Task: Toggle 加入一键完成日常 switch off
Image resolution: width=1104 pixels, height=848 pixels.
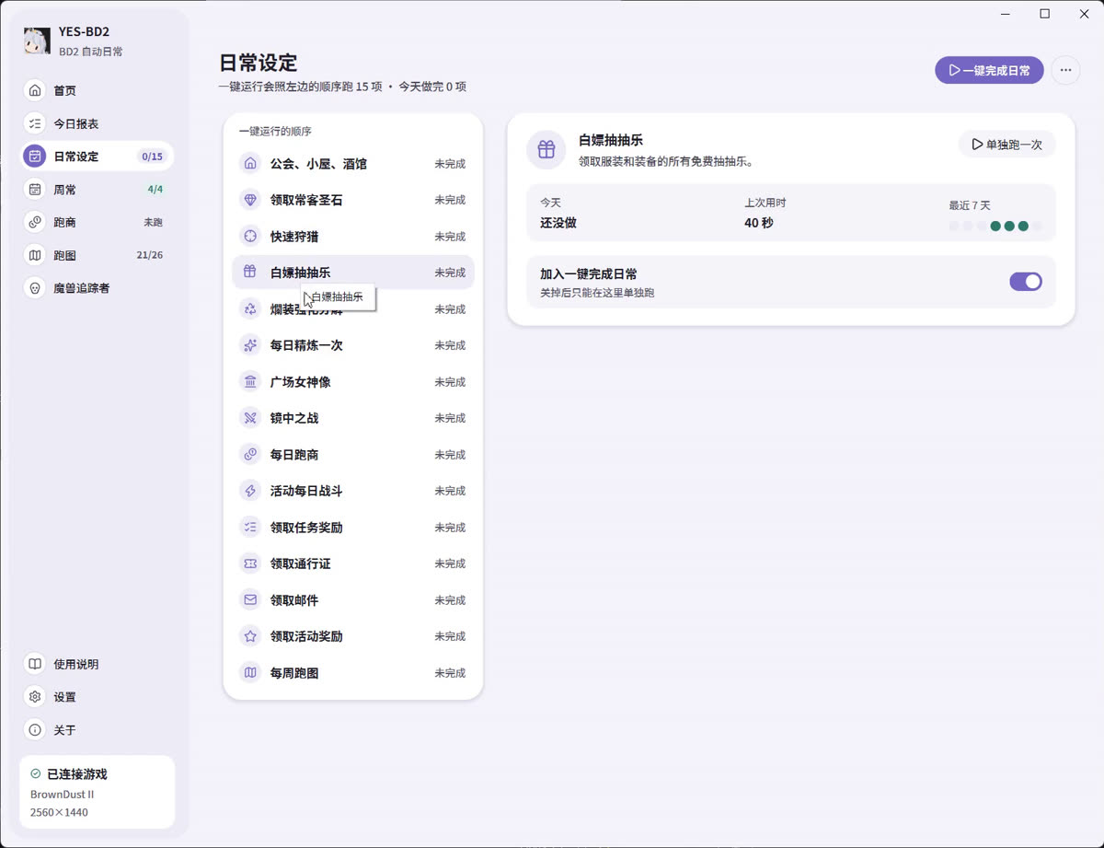Action: 1026,282
